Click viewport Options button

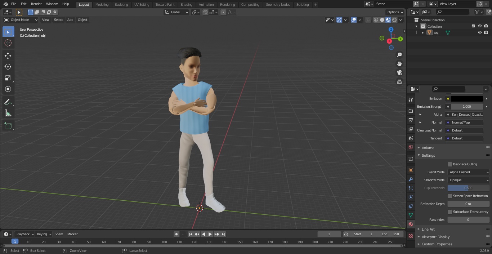[395, 12]
